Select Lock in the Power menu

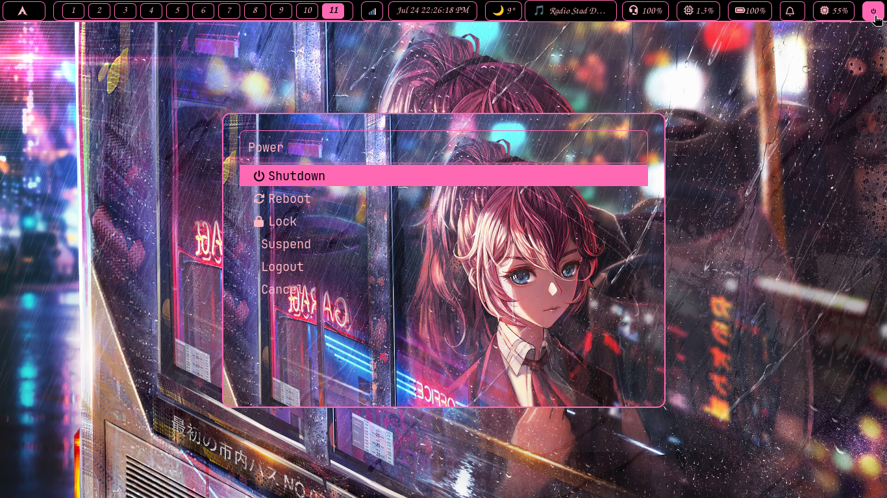click(x=443, y=221)
